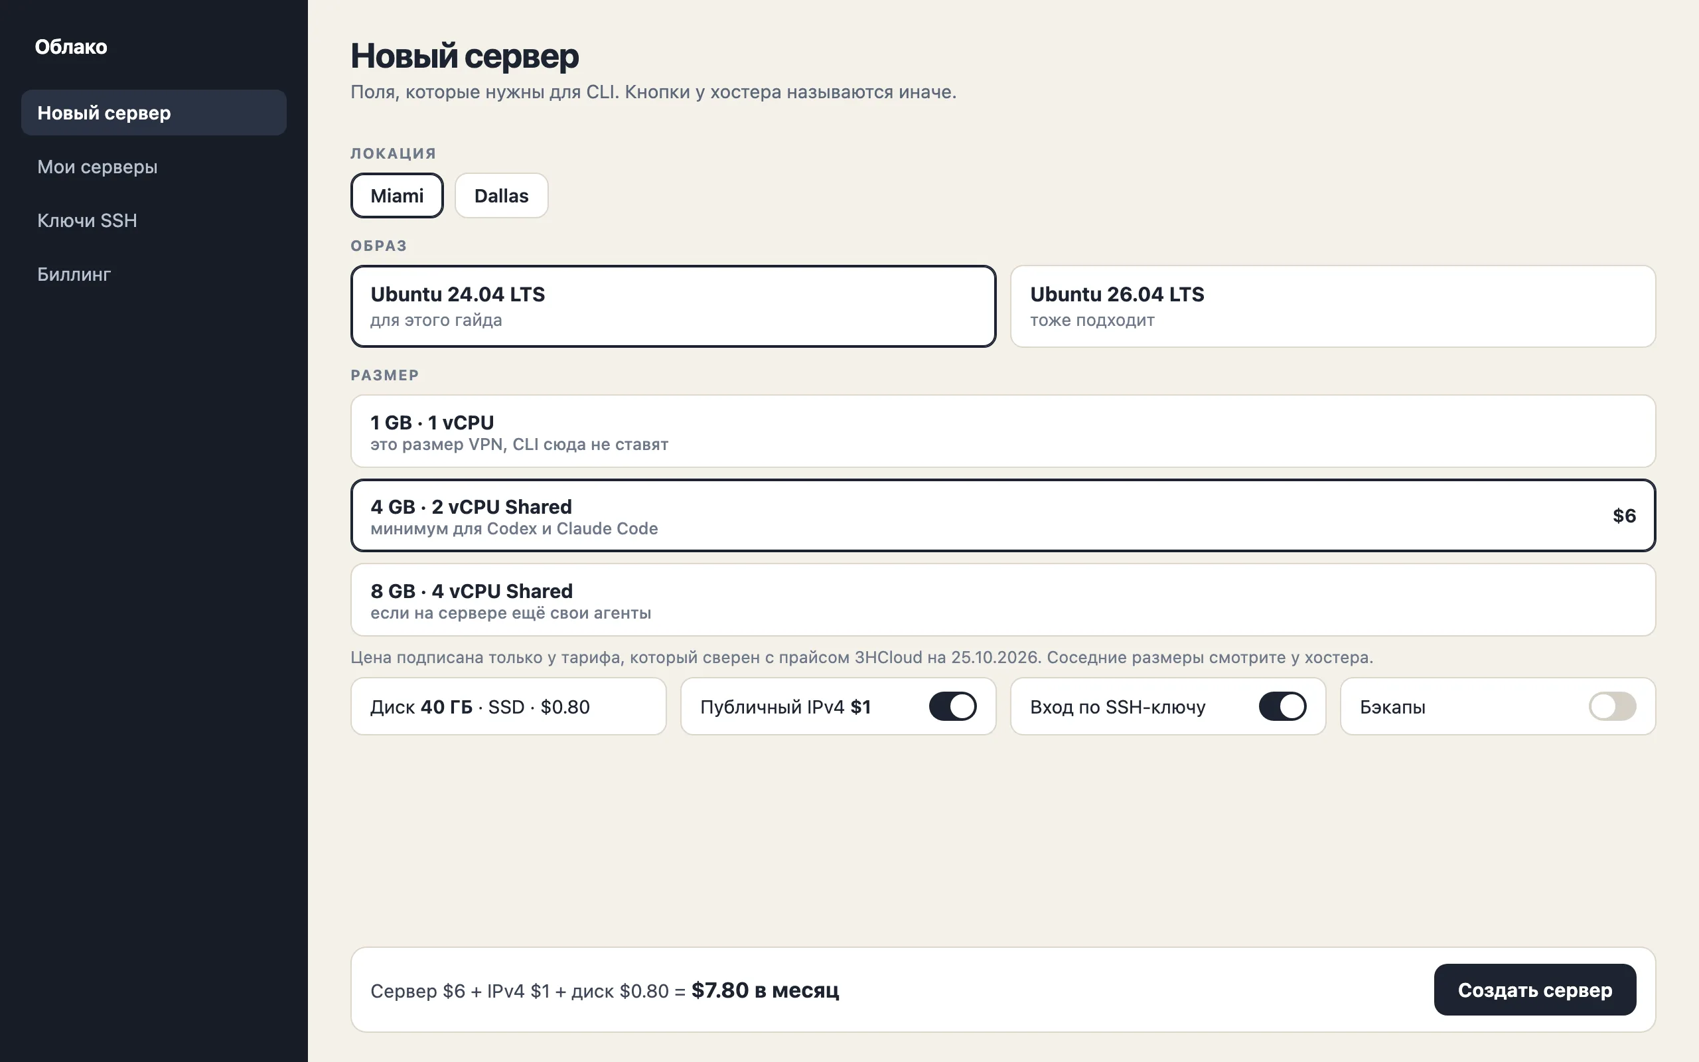Image resolution: width=1699 pixels, height=1062 pixels.
Task: Click the 3HCloud price note text
Action: 861,657
